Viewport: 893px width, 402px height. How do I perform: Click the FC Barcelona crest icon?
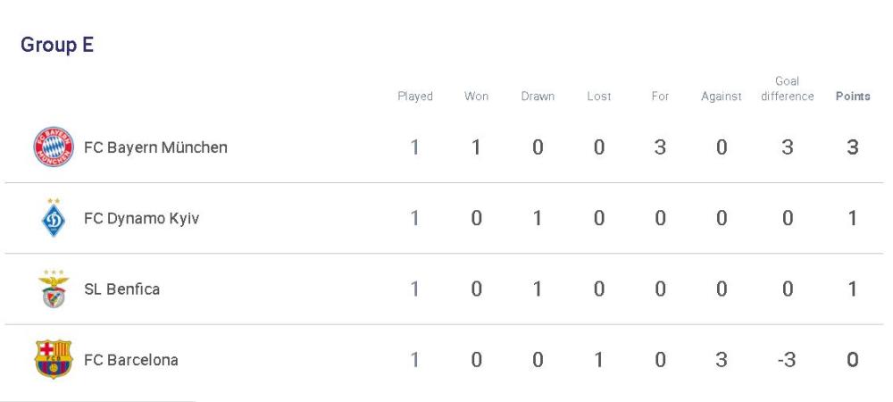[54, 359]
